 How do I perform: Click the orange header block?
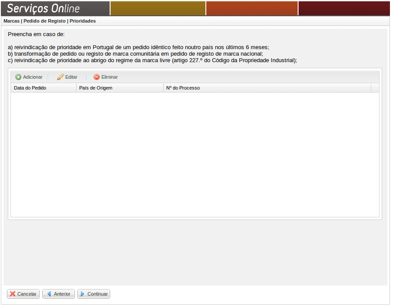tap(252, 8)
